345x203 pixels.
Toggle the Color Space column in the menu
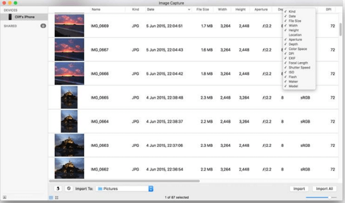(299, 49)
